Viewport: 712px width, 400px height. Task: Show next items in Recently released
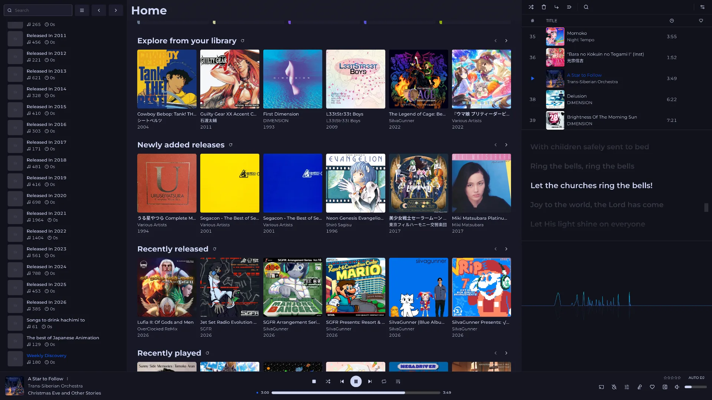click(x=506, y=249)
